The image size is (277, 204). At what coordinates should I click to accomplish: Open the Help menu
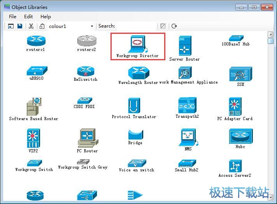click(46, 16)
